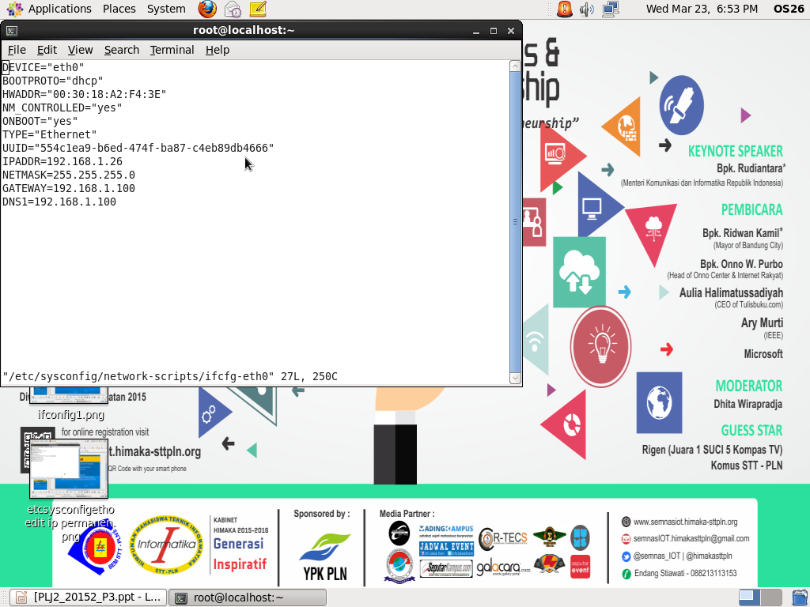Viewport: 810px width, 607px height.
Task: Open the terminal Search menu
Action: pos(122,50)
